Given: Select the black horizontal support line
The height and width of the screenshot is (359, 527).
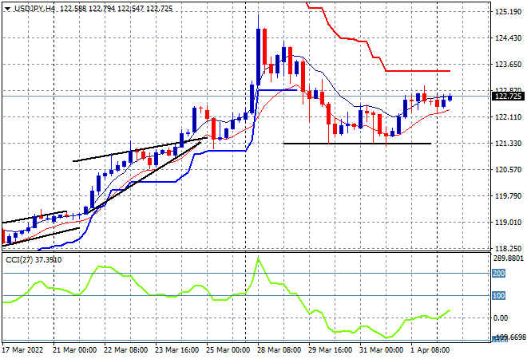Looking at the screenshot, I should point(358,144).
